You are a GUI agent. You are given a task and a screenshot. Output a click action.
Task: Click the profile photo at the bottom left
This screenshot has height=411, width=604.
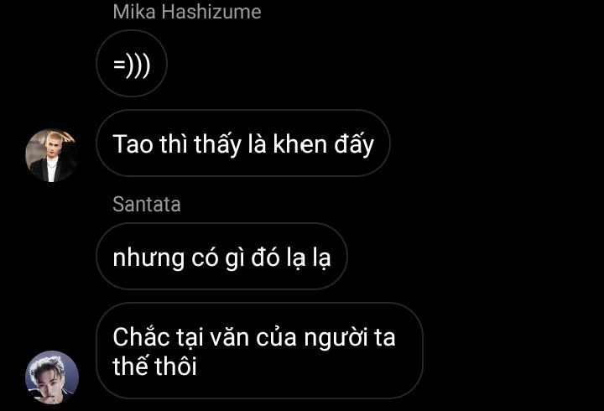point(52,377)
